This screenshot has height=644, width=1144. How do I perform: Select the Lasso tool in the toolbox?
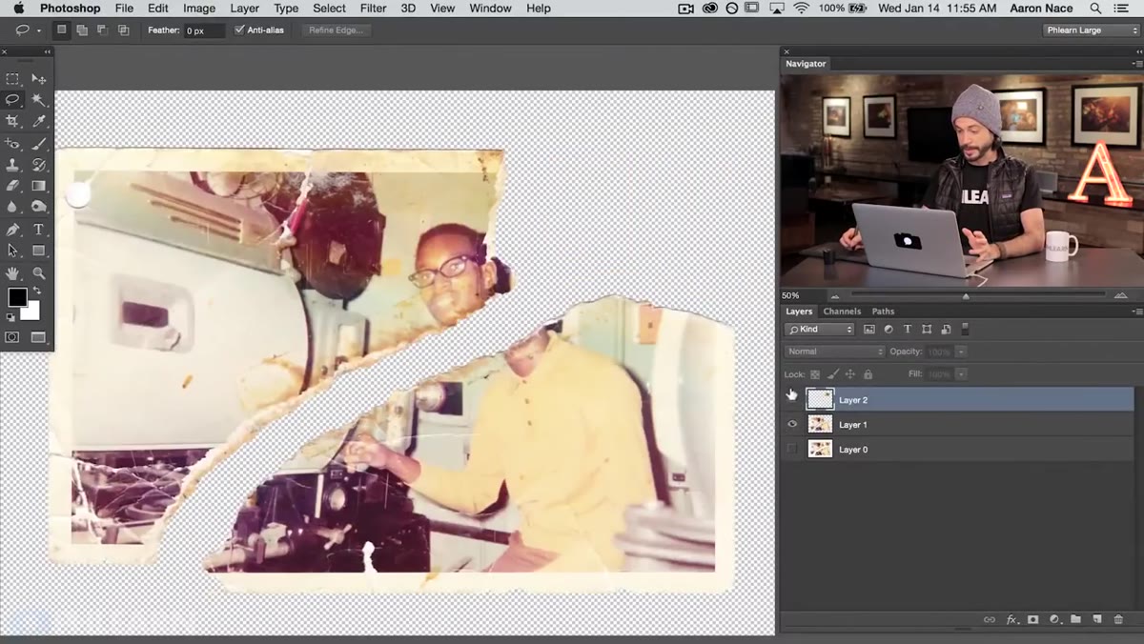[x=12, y=100]
